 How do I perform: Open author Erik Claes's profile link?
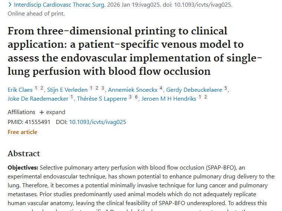pos(20,90)
